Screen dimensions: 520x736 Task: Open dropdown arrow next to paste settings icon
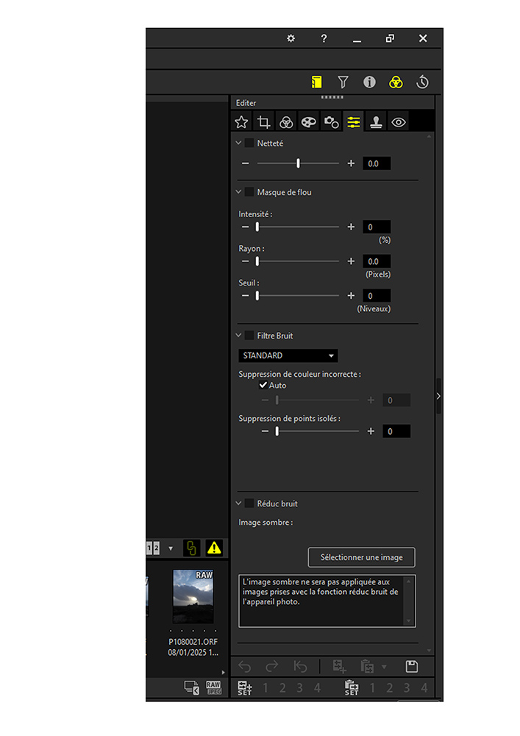coord(384,667)
